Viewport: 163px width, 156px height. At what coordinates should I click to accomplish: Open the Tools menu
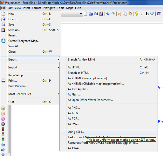click(61, 8)
